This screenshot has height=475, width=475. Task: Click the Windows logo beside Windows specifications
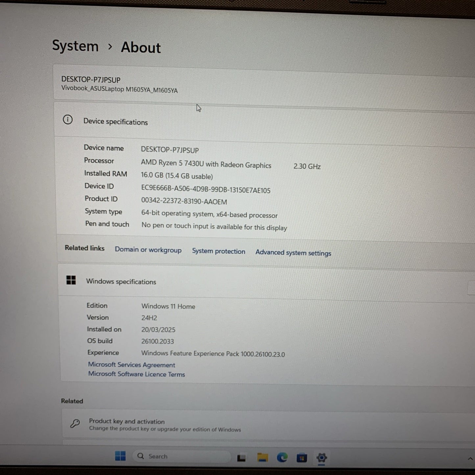[x=71, y=280]
